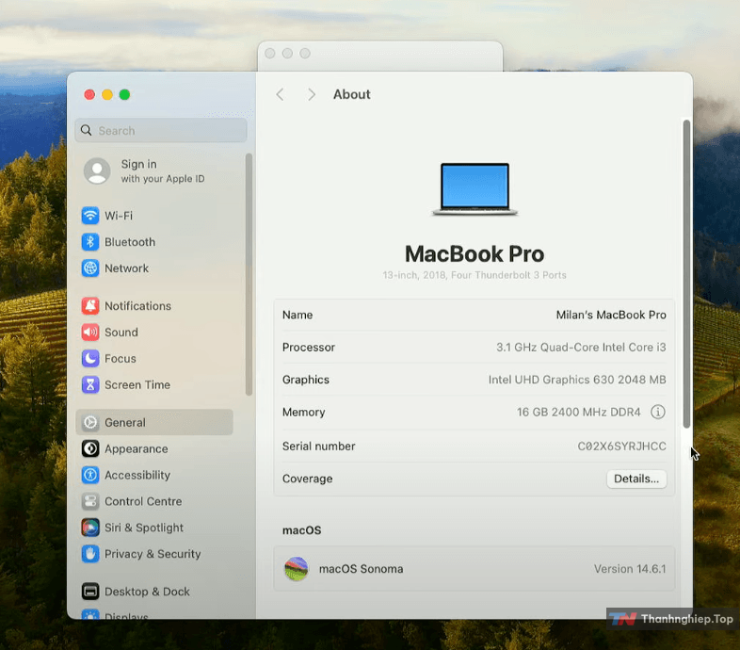Select Screen Time hourglass icon

[90, 385]
